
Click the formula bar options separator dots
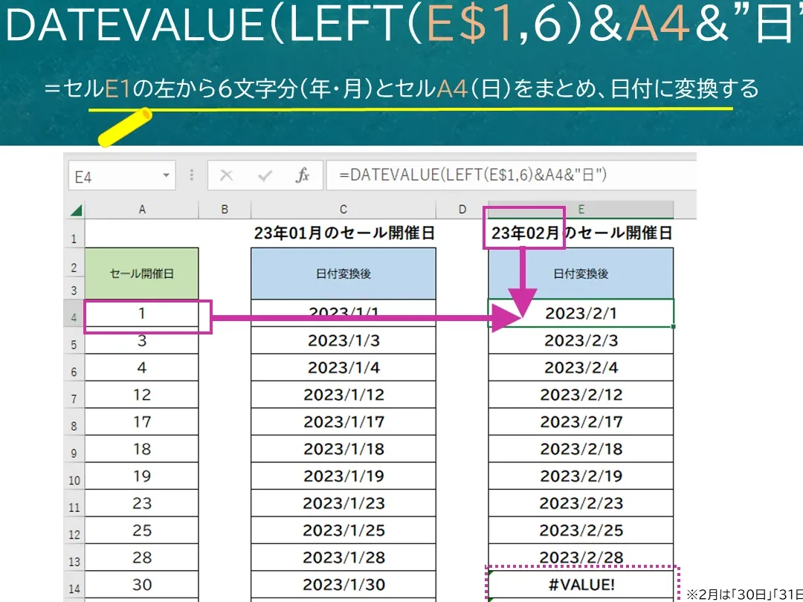(x=191, y=175)
